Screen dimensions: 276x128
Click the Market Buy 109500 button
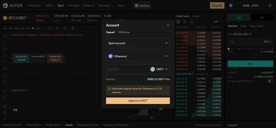pos(22,58)
